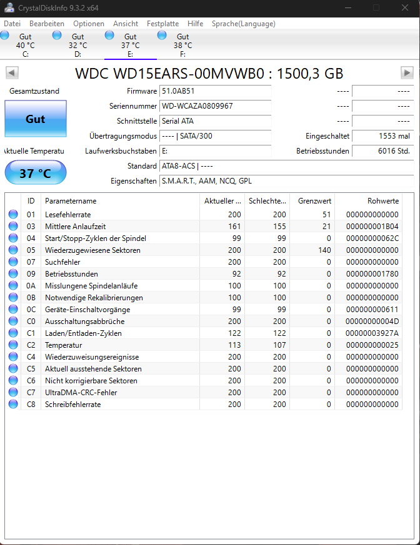
Task: Click status orb of UltraDMA-CRC-Fehler row
Action: [13, 393]
